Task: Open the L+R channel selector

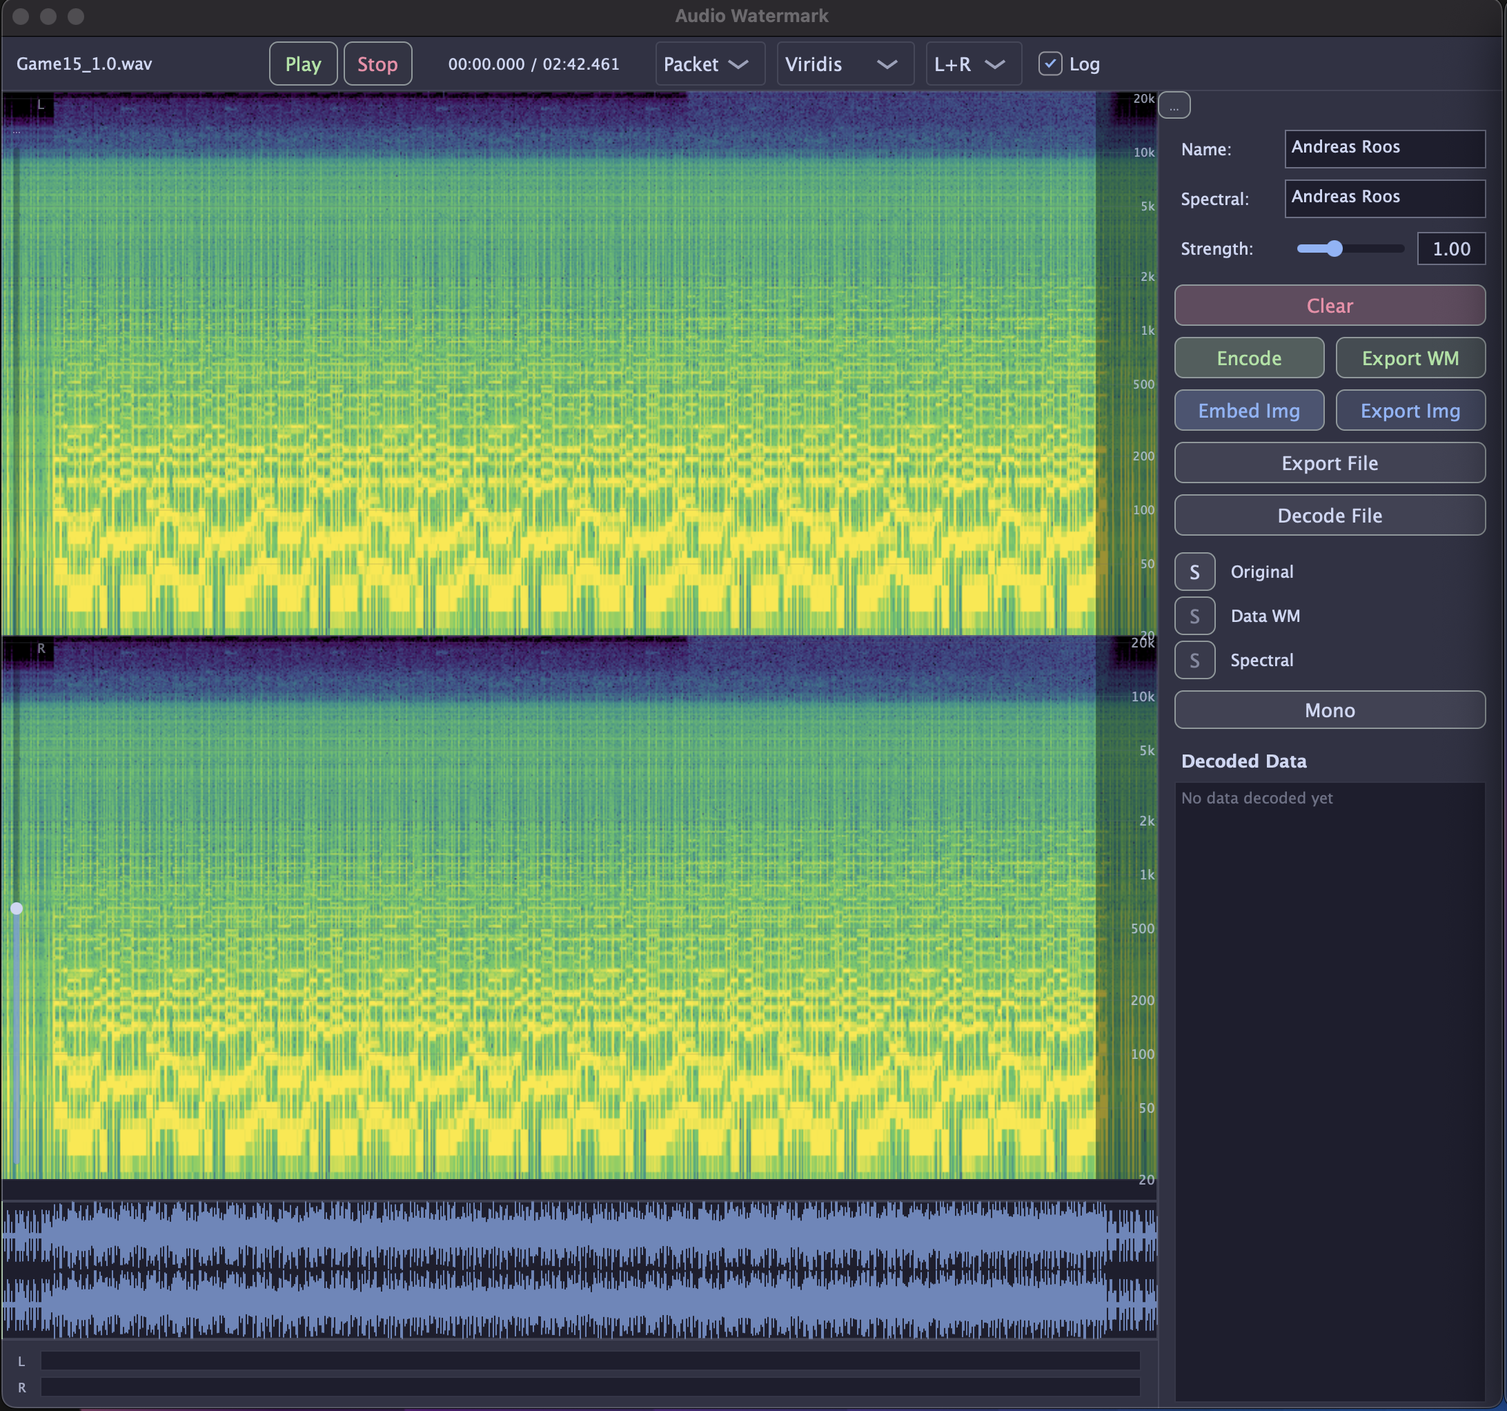Action: coord(972,64)
